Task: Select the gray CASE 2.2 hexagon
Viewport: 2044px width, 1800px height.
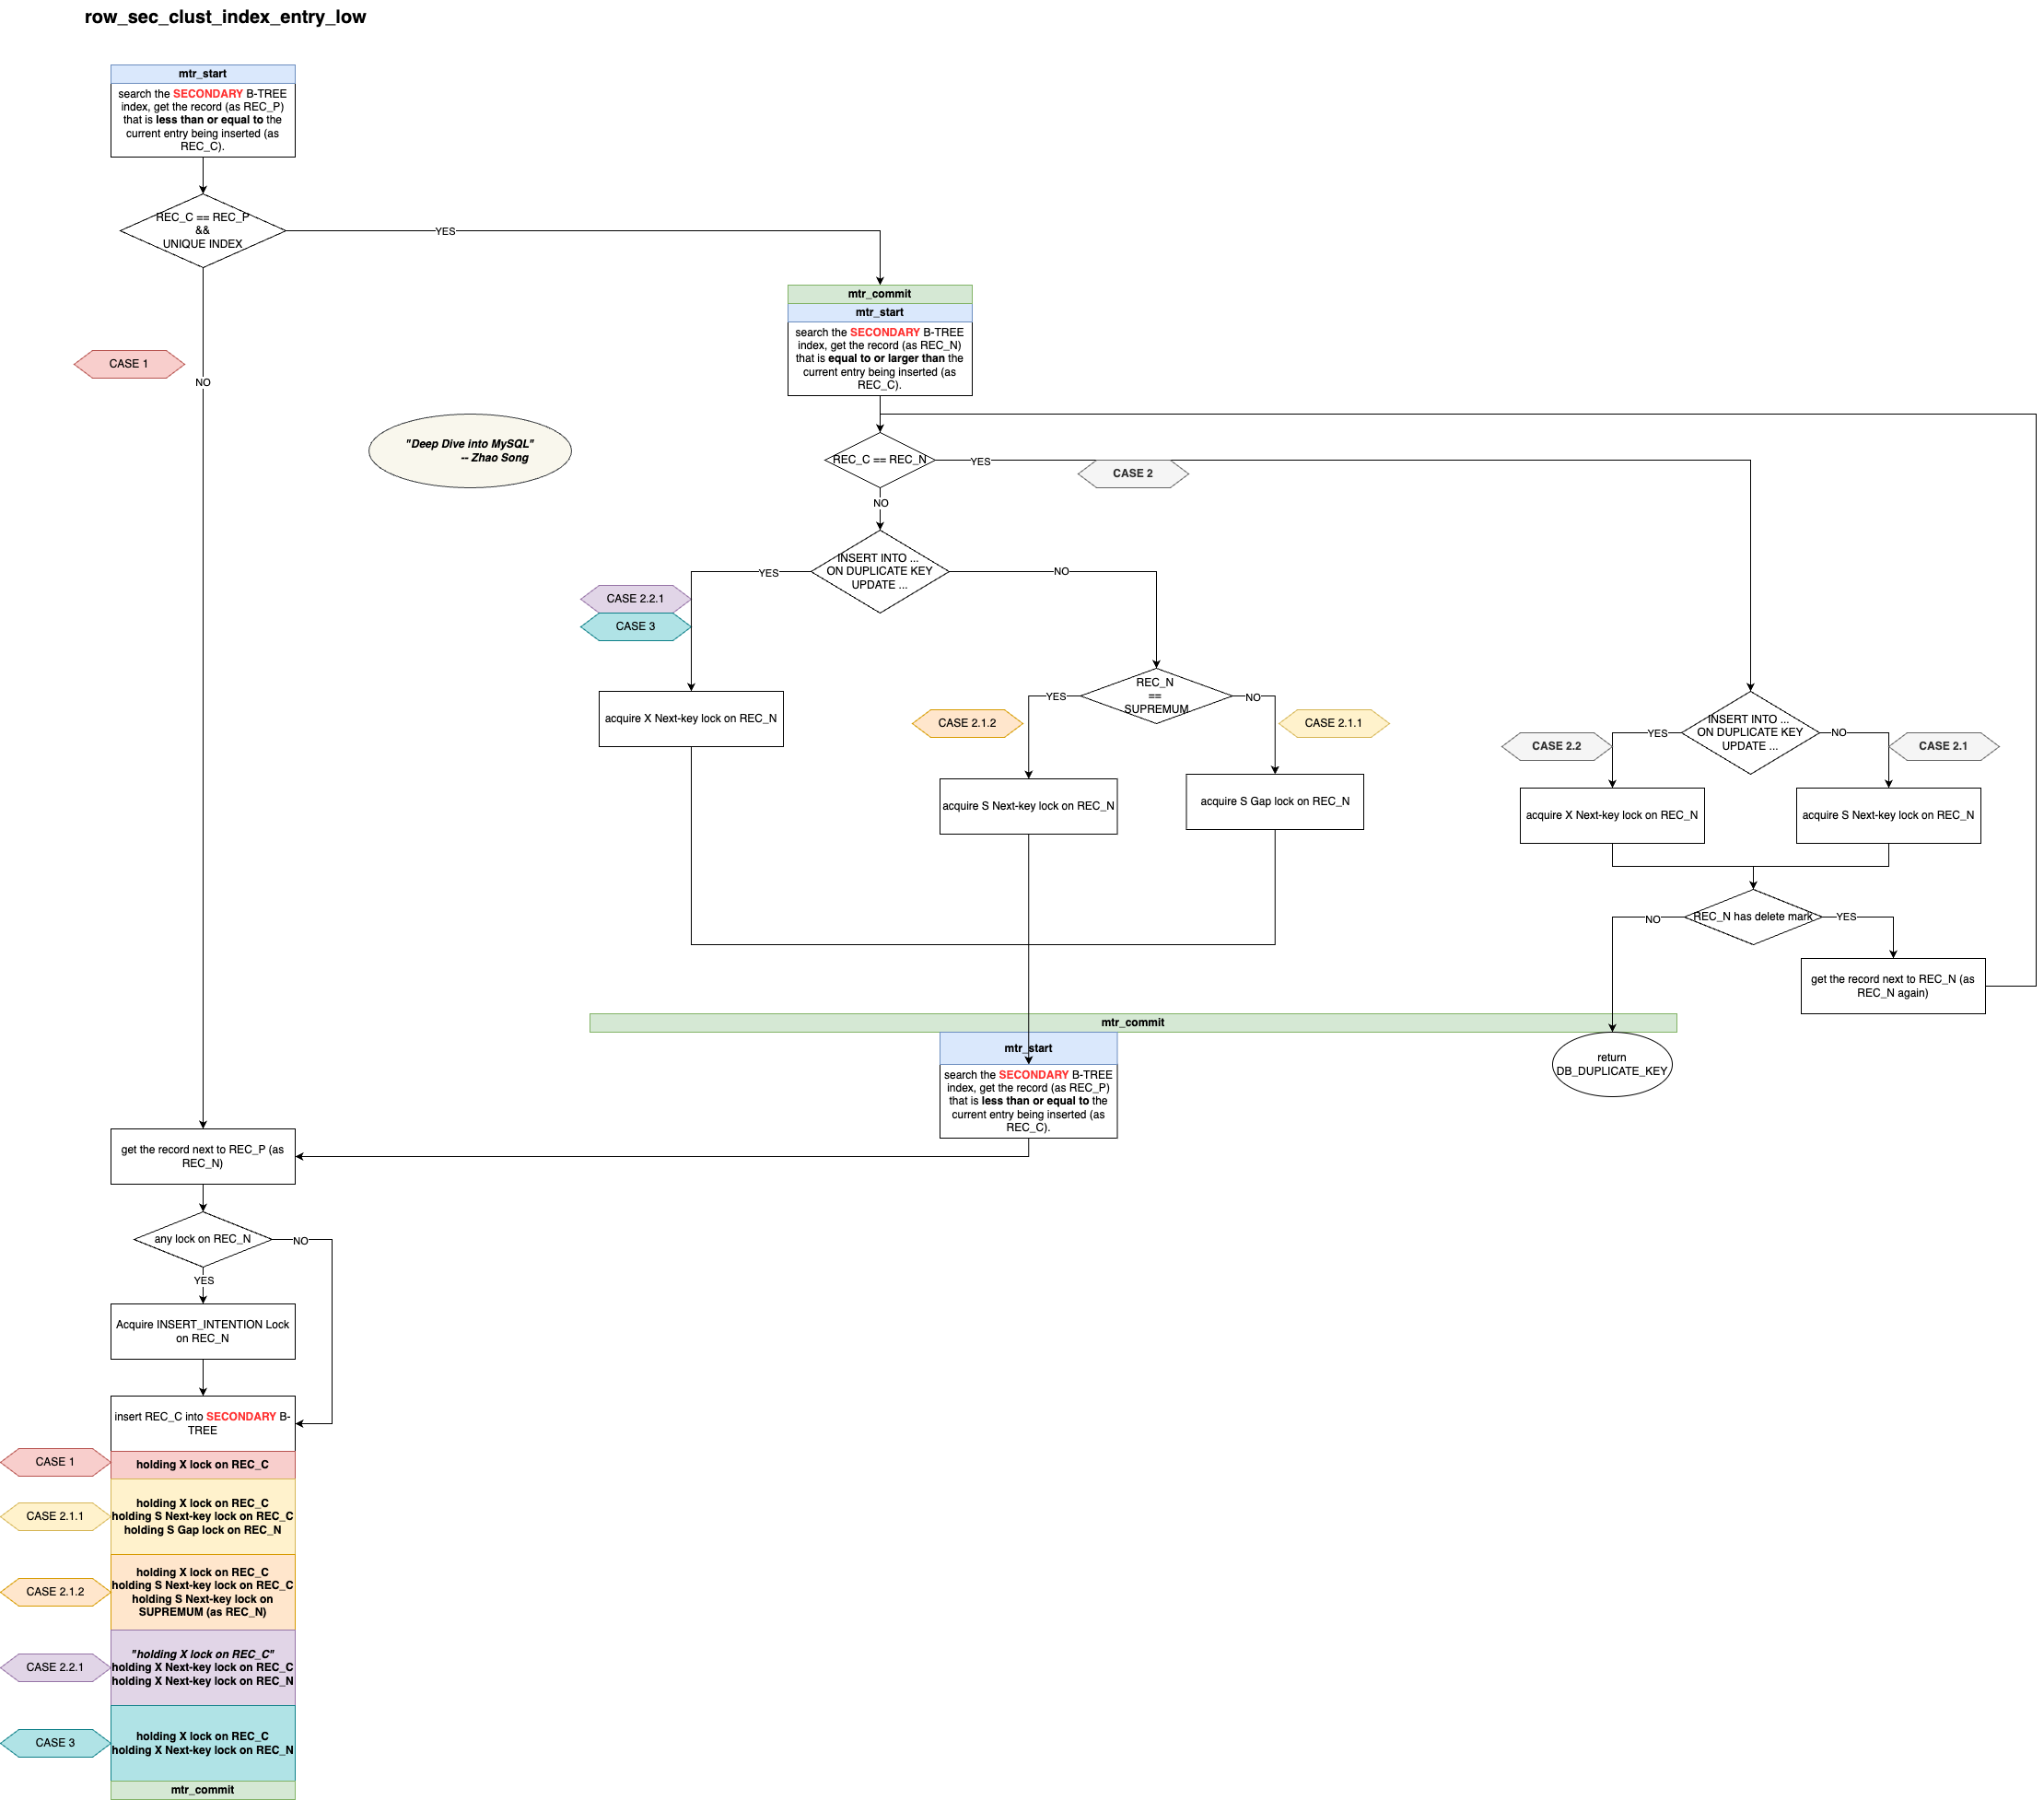Action: point(1556,746)
